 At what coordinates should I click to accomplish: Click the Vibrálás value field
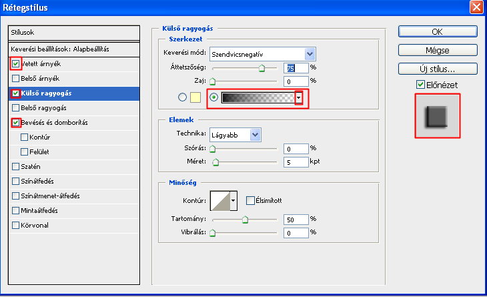(x=296, y=233)
